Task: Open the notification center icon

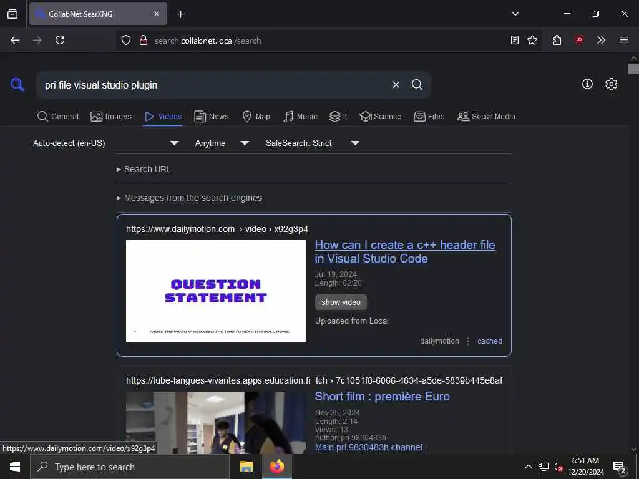Action: coord(619,467)
